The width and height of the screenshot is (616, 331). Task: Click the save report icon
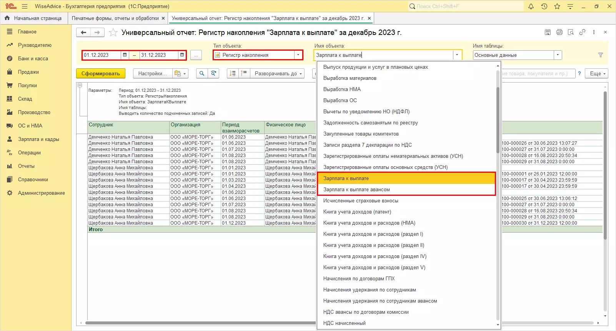point(548,32)
